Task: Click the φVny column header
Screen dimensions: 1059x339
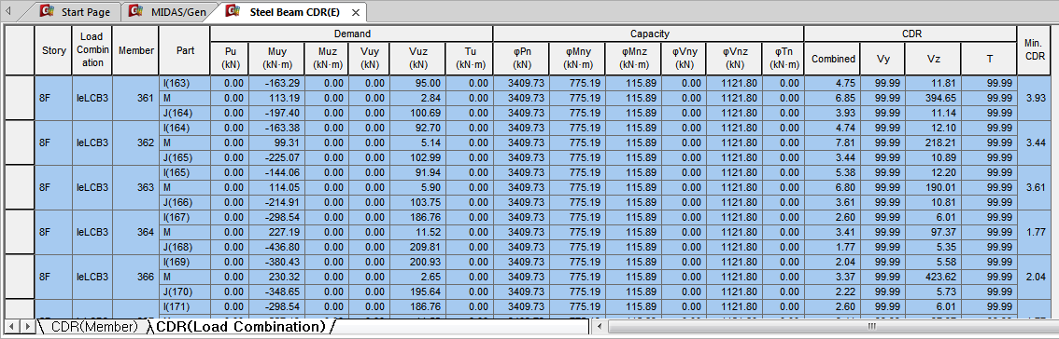Action: [684, 58]
